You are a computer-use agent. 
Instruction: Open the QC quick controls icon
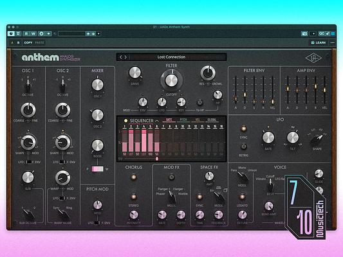click(x=321, y=33)
